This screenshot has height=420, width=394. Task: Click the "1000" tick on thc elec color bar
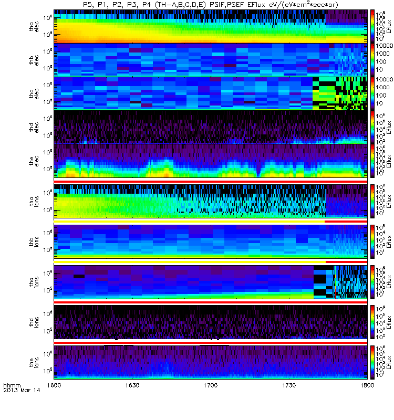(x=382, y=87)
